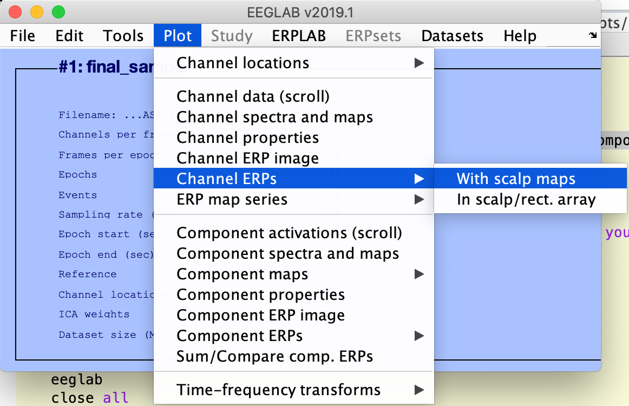Select Component properties entry
Viewport: 629px width, 406px height.
pyautogui.click(x=293, y=294)
